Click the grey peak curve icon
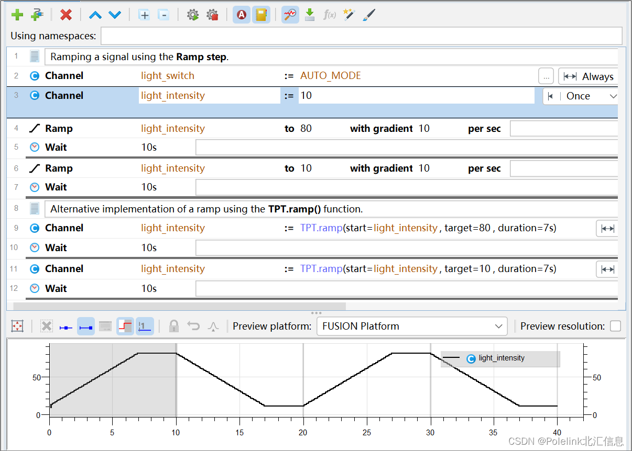 [213, 326]
